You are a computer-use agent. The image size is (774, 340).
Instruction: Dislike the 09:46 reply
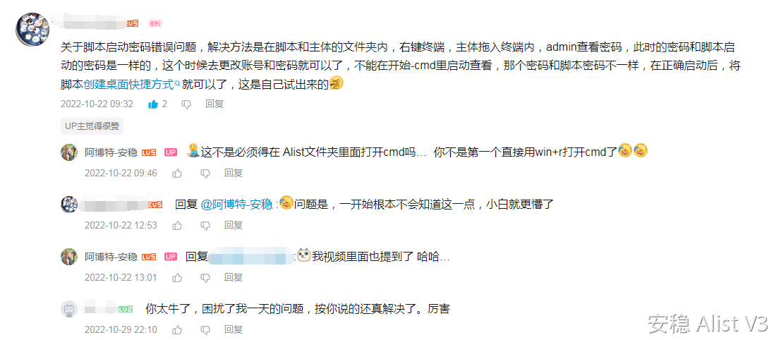point(205,174)
